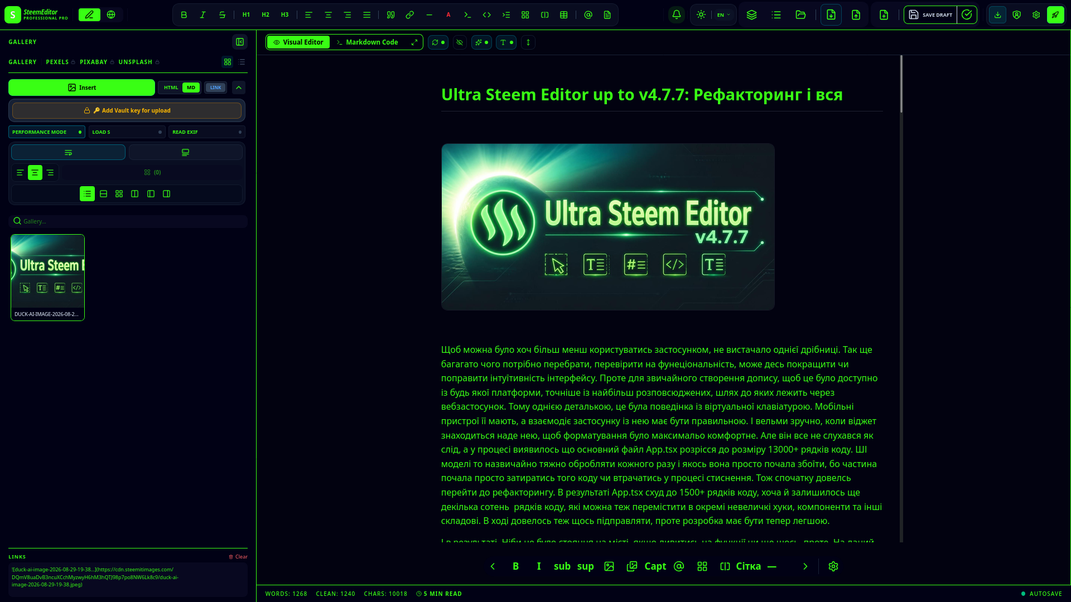Image resolution: width=1071 pixels, height=602 pixels.
Task: Click Сітка grid button
Action: pyautogui.click(x=748, y=566)
